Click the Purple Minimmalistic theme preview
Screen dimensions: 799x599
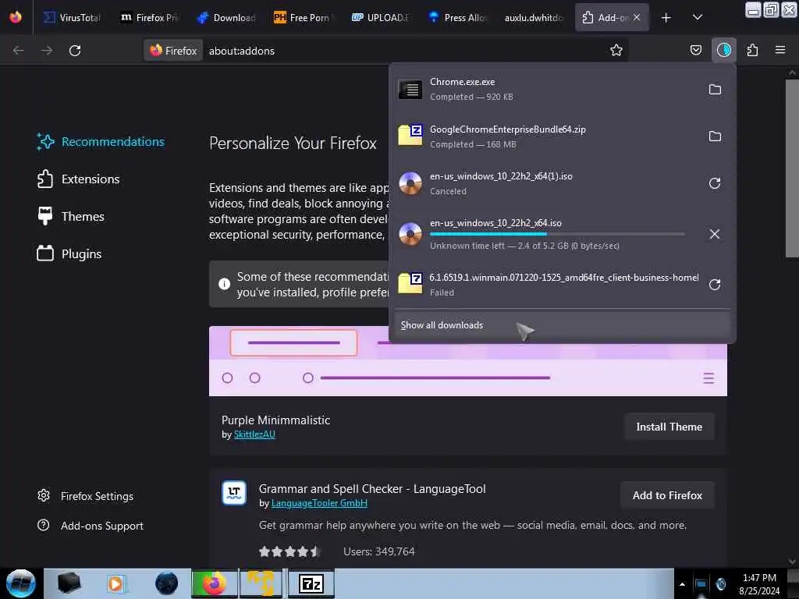(x=468, y=361)
